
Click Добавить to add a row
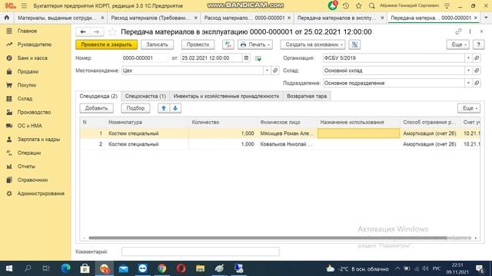point(96,108)
